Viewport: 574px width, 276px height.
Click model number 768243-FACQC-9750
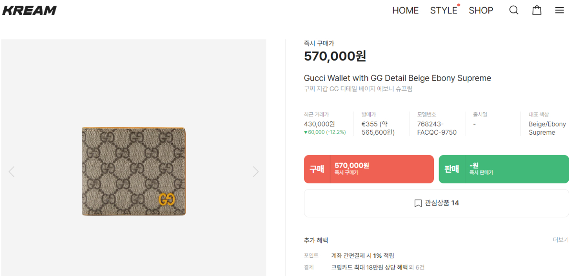pyautogui.click(x=437, y=128)
